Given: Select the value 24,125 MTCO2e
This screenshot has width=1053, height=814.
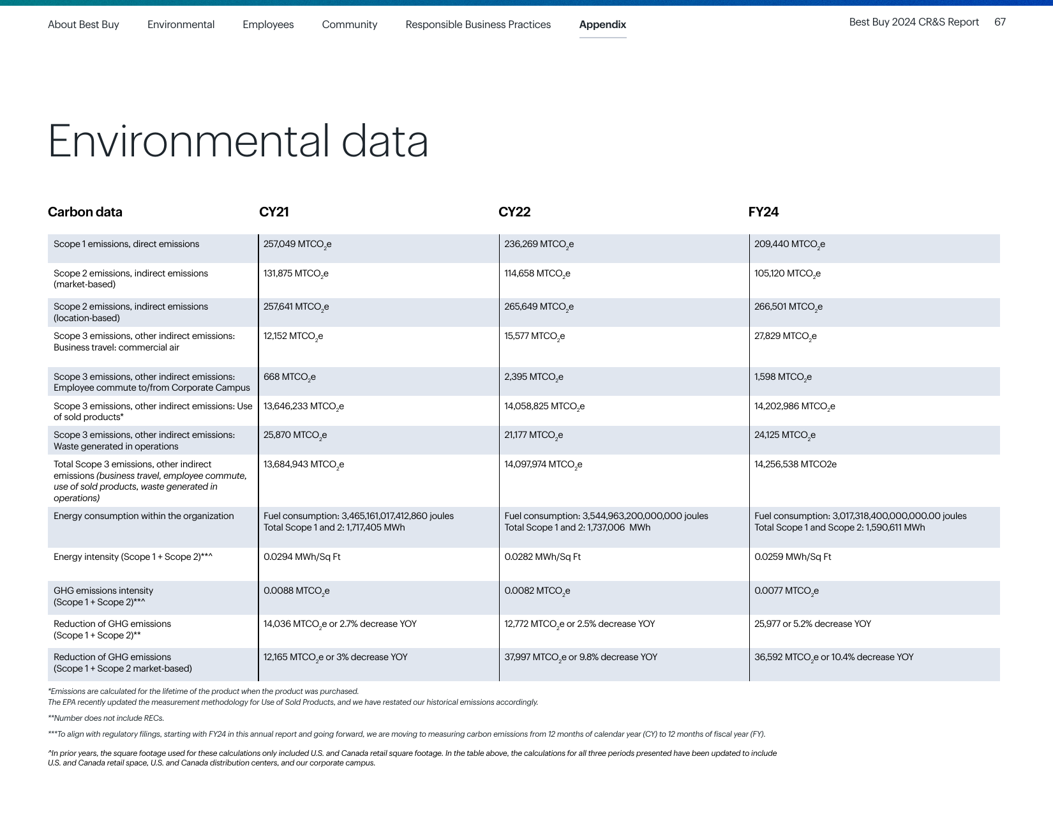Looking at the screenshot, I should [785, 435].
